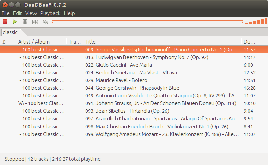
Task: Switch to the classic playlist tab
Action: point(10,32)
